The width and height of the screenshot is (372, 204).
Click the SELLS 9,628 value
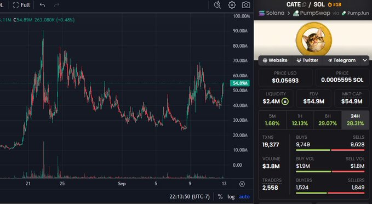coord(357,144)
